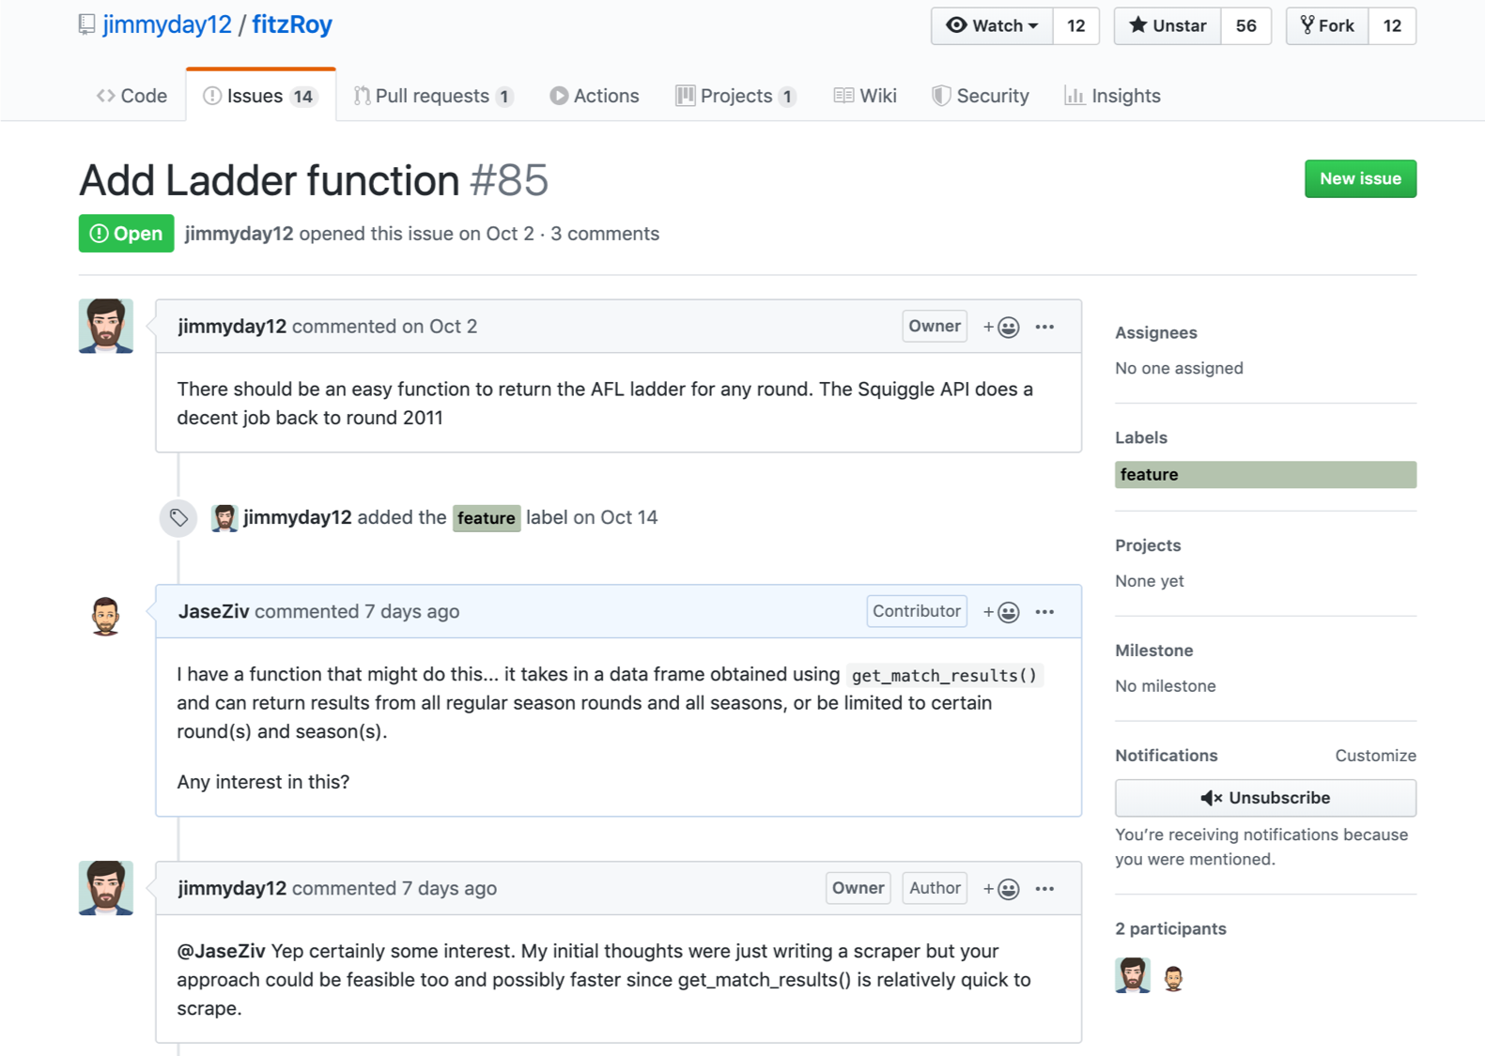Click the repository book icon next to jimmyday12
The height and width of the screenshot is (1056, 1485).
point(86,24)
